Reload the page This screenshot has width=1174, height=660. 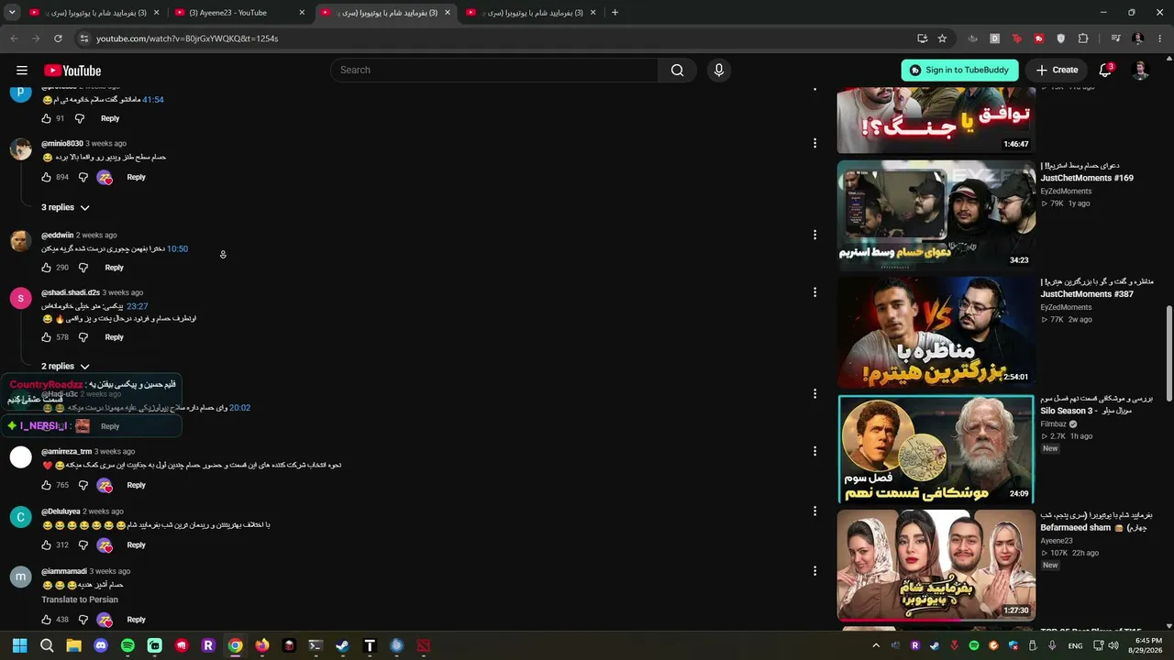58,38
